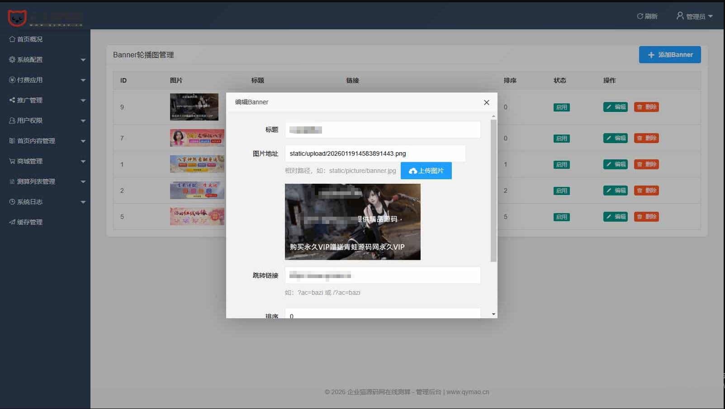The width and height of the screenshot is (725, 409).
Task: Click the image path input field
Action: (x=375, y=153)
